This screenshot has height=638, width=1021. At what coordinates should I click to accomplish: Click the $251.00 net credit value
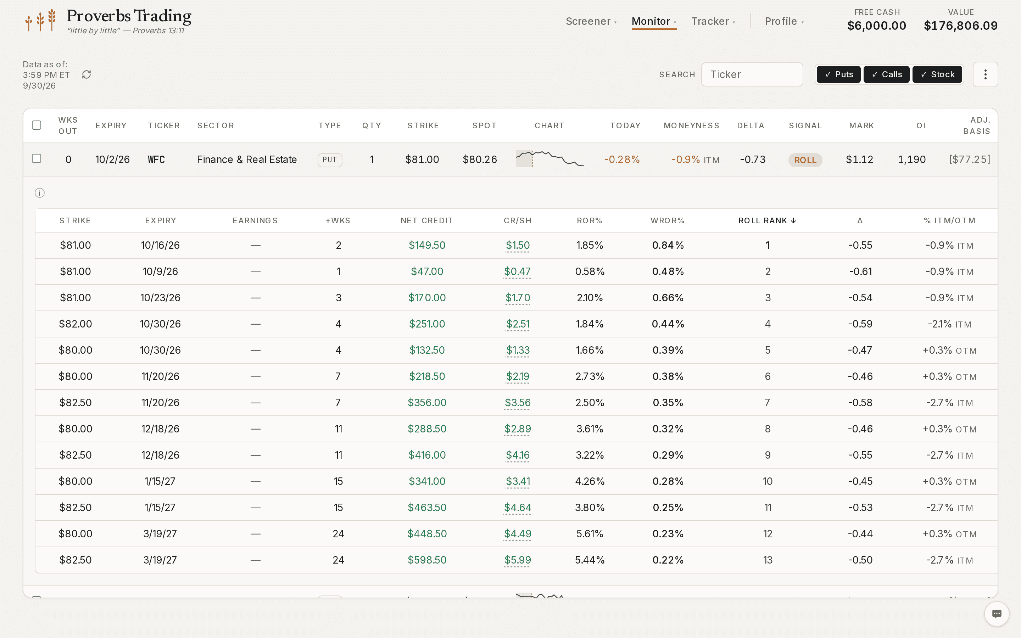point(427,324)
